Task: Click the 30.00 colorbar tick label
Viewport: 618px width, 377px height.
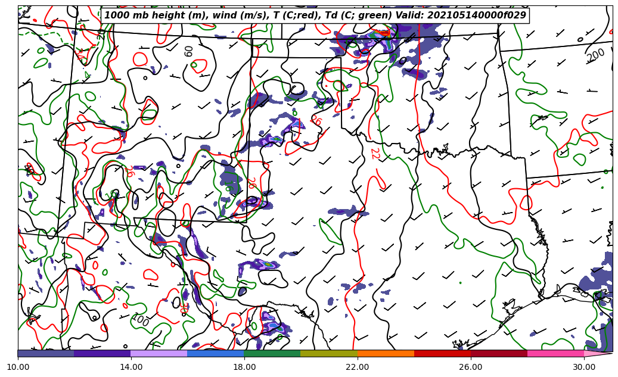Action: click(x=584, y=367)
